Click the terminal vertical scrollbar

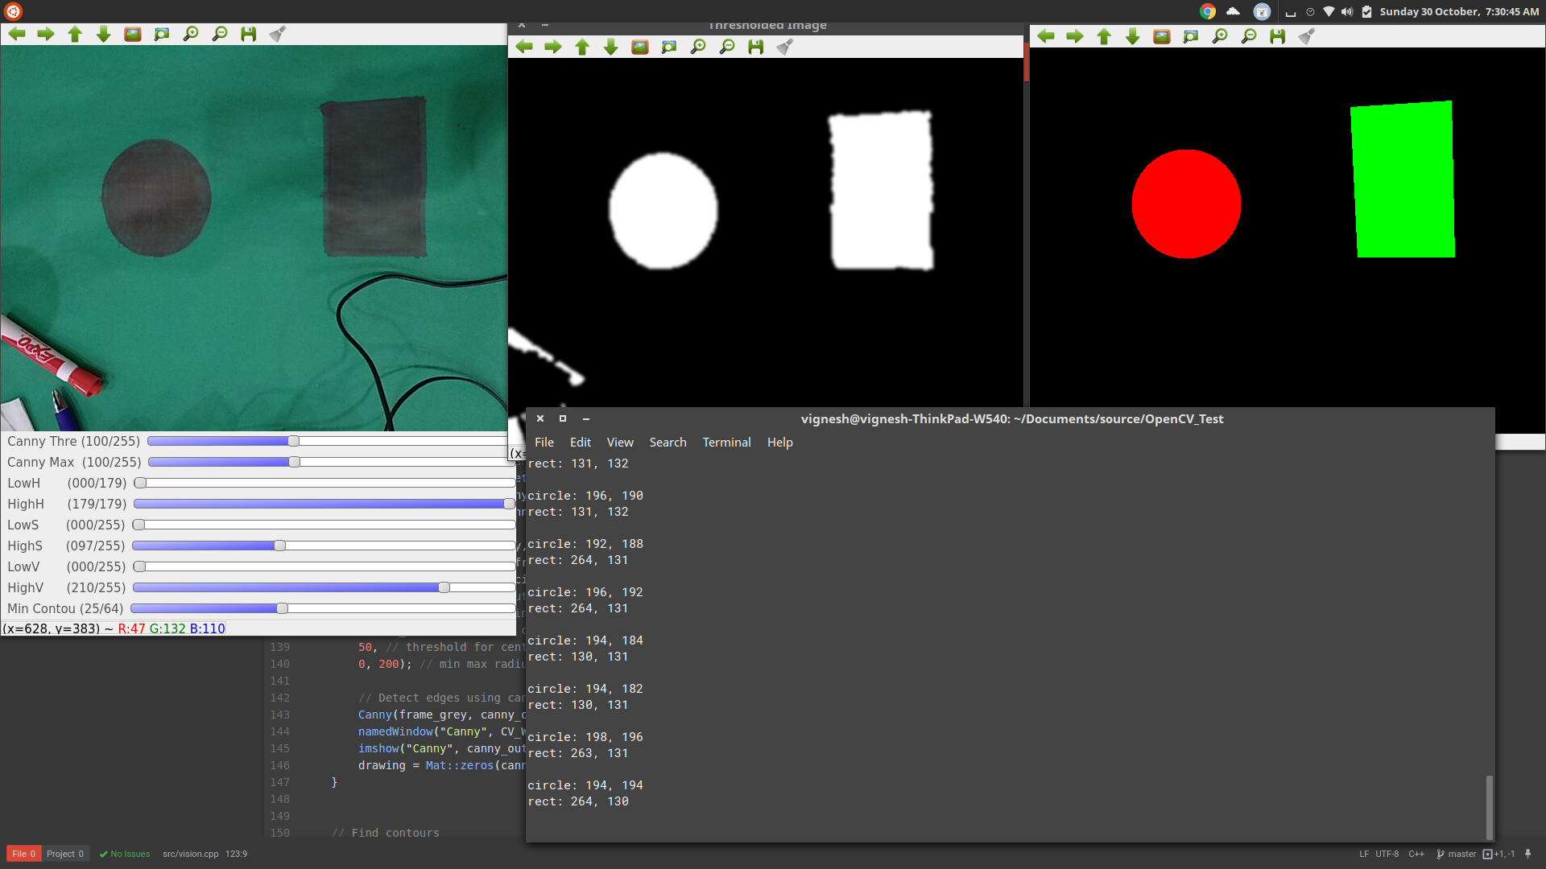(x=1489, y=806)
